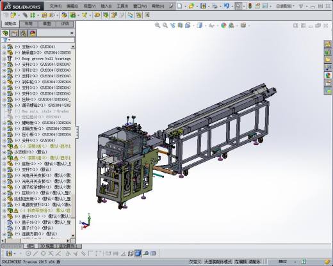This screenshot has width=333, height=266.
Task: Open the PropertyManager tab icon
Action: pos(14,33)
